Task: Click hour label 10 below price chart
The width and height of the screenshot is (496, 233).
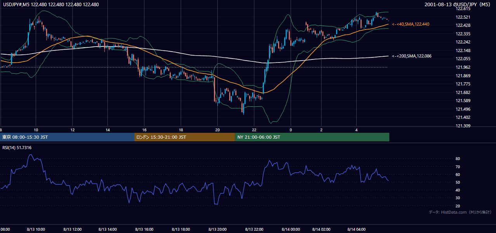Action: 36,130
